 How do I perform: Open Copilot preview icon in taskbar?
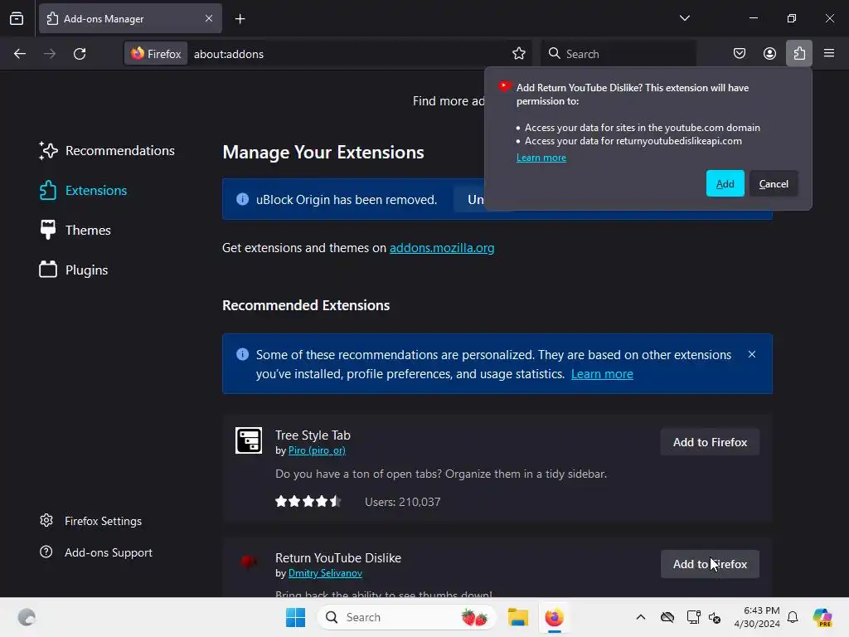[x=822, y=617]
